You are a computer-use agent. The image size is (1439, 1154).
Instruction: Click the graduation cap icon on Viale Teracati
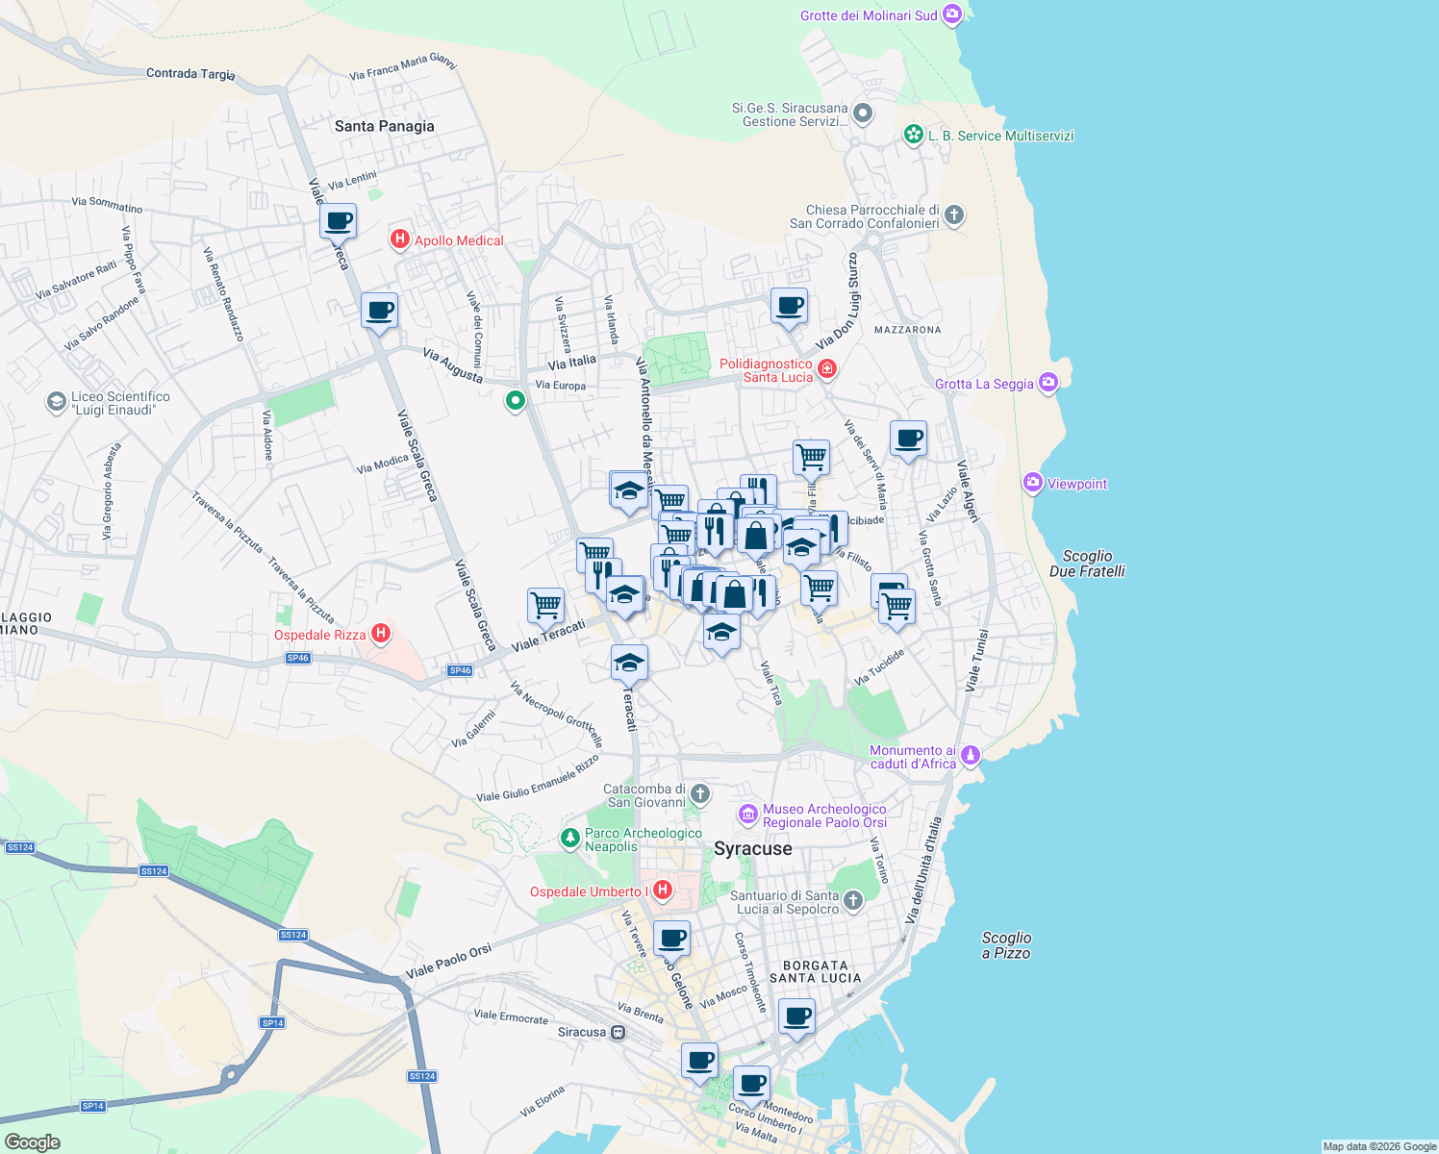pyautogui.click(x=629, y=661)
